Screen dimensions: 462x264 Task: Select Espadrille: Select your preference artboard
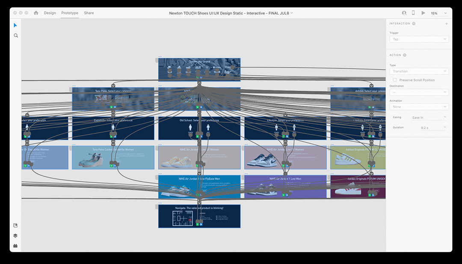113,128
